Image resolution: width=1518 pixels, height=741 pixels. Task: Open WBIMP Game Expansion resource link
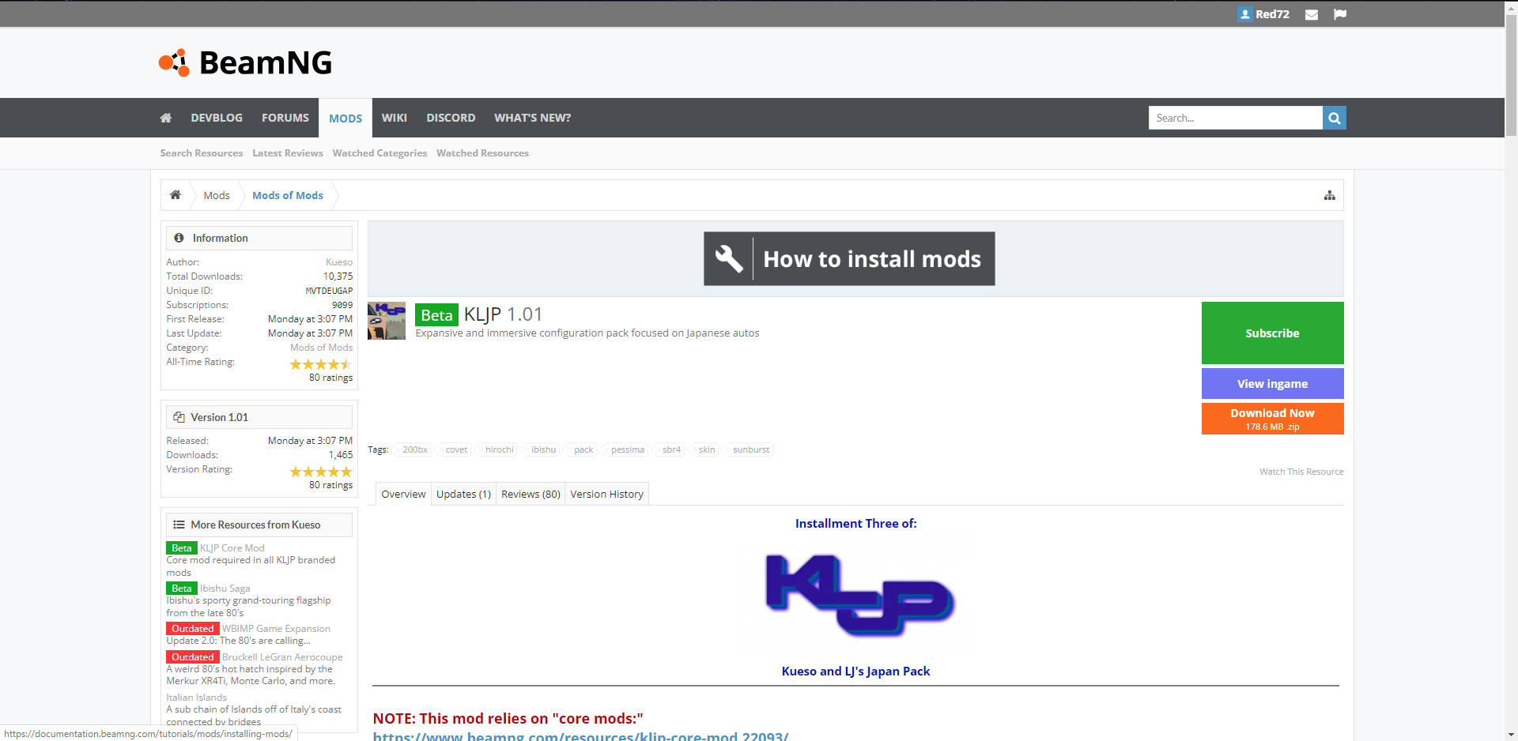pos(277,629)
